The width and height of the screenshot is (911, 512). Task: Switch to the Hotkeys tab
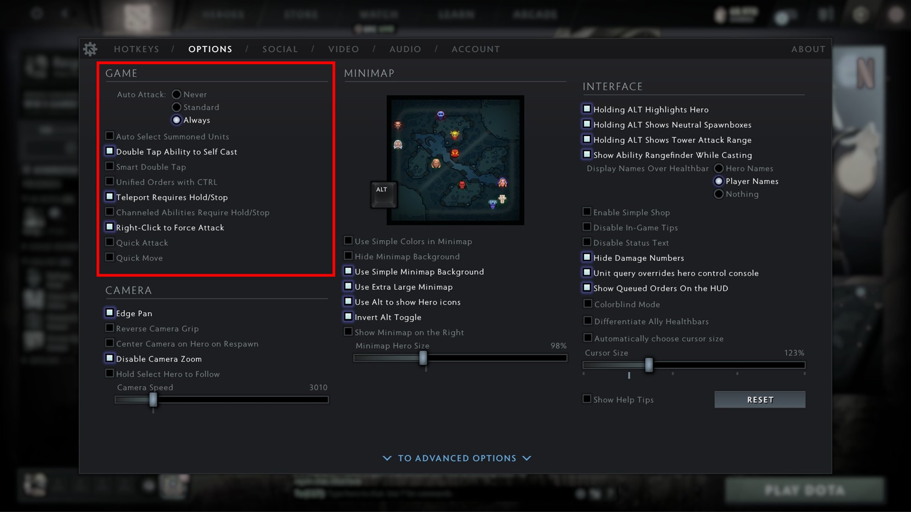(137, 49)
